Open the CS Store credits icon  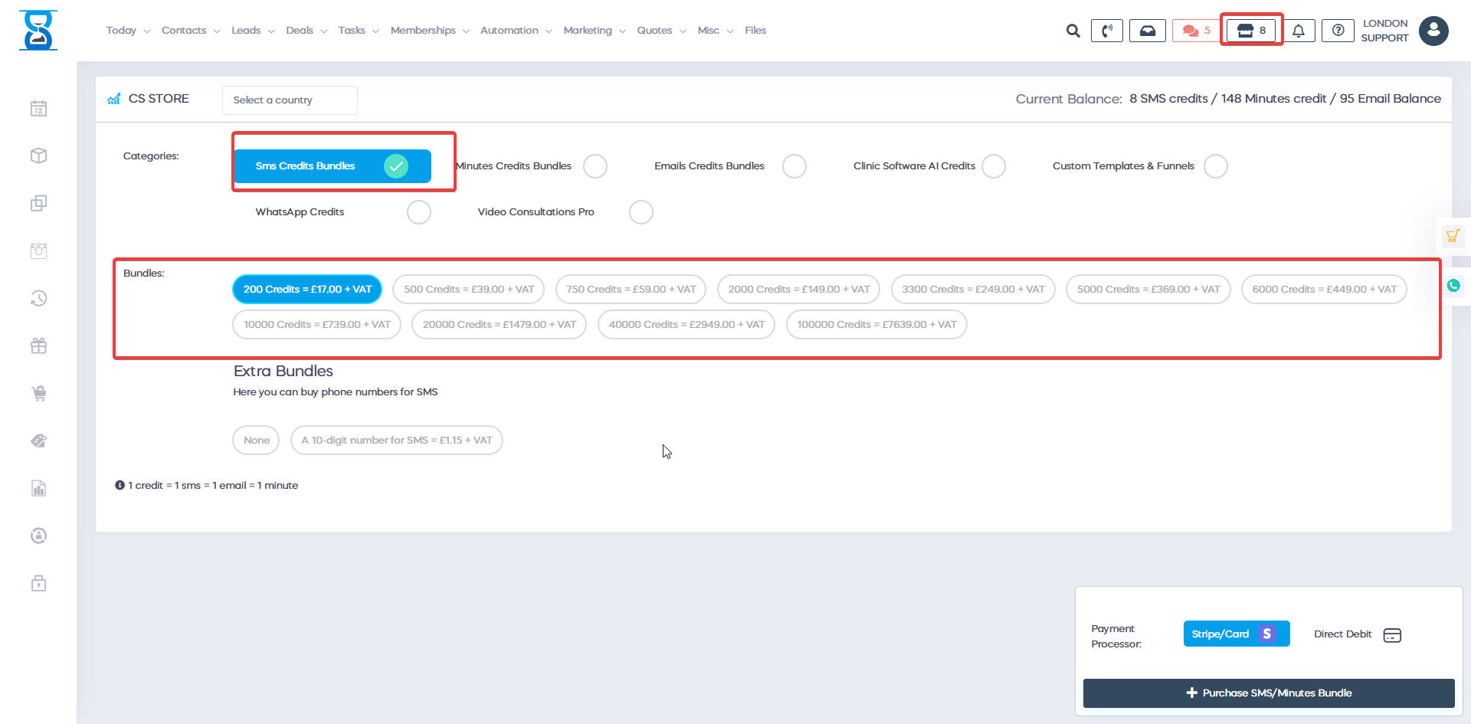tap(1251, 31)
